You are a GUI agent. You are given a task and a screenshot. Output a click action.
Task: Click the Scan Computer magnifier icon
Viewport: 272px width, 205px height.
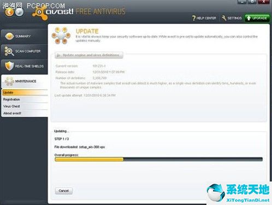pyautogui.click(x=9, y=51)
